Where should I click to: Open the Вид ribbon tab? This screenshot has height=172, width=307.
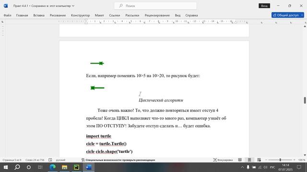pos(177,15)
